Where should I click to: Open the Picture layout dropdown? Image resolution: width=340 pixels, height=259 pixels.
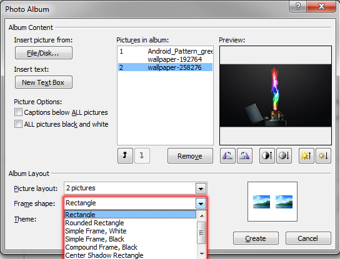(x=201, y=188)
